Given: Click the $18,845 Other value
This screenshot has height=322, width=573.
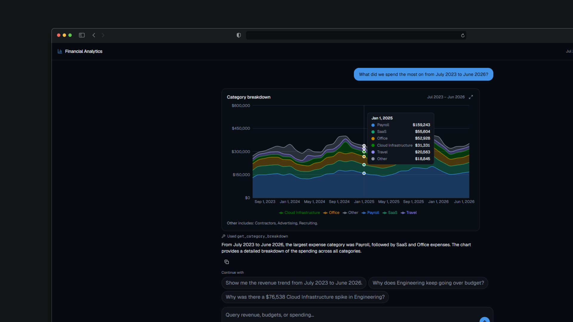Looking at the screenshot, I should (x=422, y=159).
